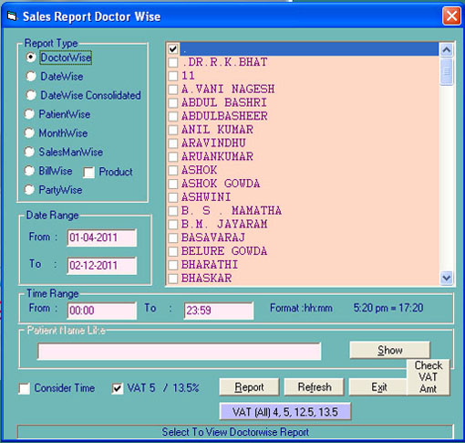Click the doctor list scroll up arrow
This screenshot has width=465, height=443.
tap(447, 49)
